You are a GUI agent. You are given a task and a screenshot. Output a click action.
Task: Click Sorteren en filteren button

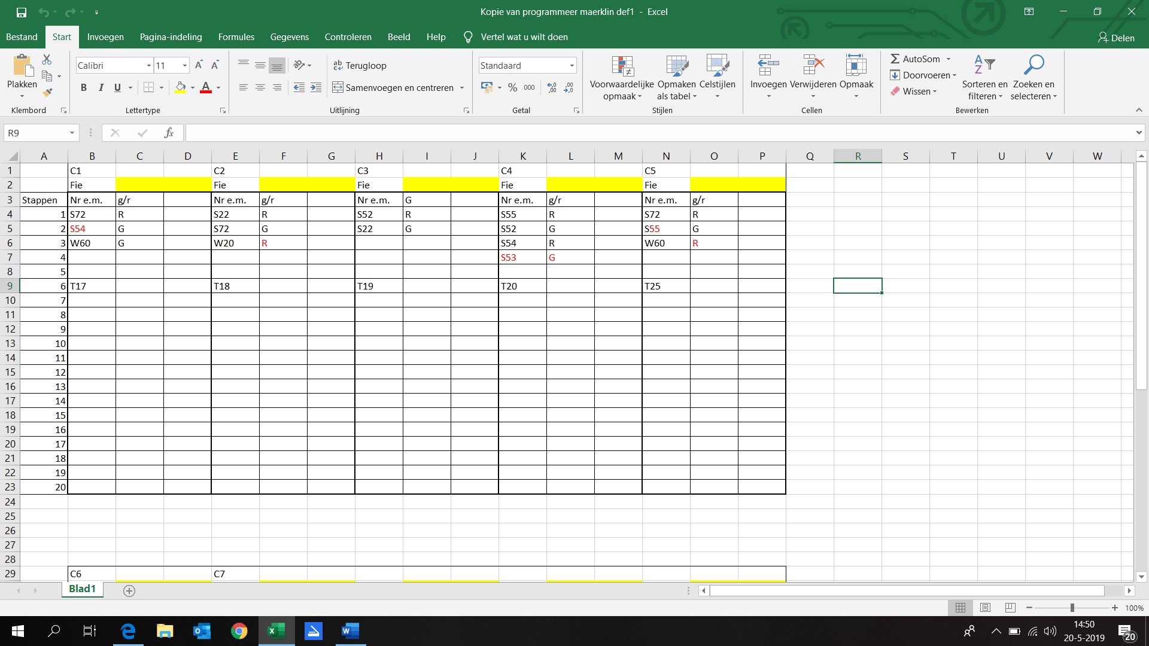click(984, 78)
